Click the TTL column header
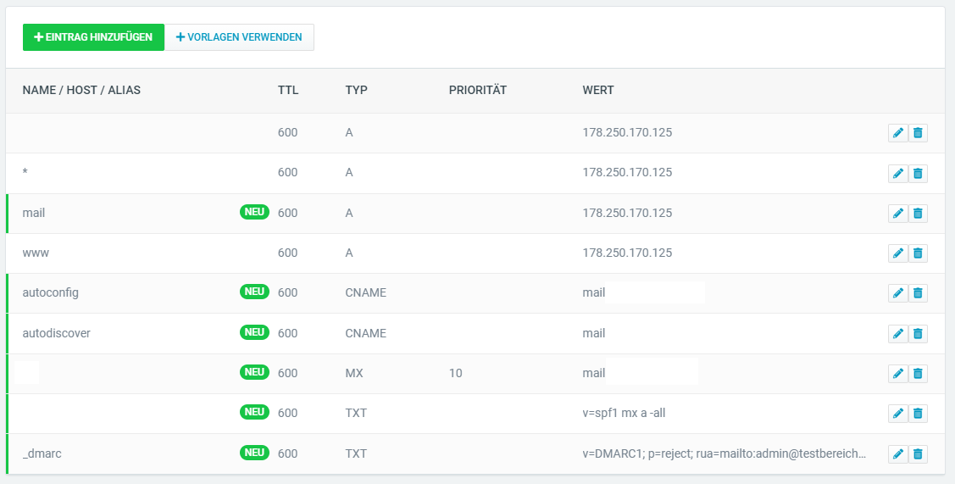This screenshot has width=955, height=484. coord(288,91)
